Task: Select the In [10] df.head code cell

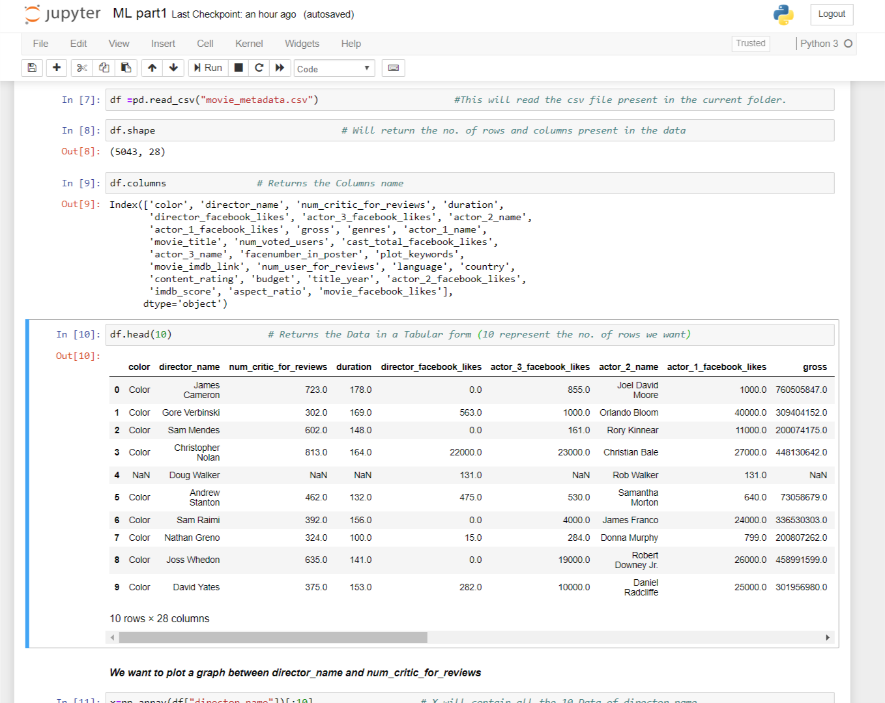Action: (261, 334)
